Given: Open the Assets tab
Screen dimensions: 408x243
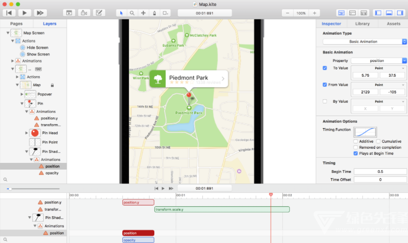Looking at the screenshot, I should pyautogui.click(x=393, y=24).
